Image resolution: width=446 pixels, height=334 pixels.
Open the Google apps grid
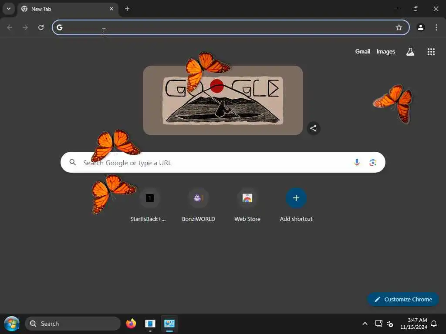click(431, 52)
